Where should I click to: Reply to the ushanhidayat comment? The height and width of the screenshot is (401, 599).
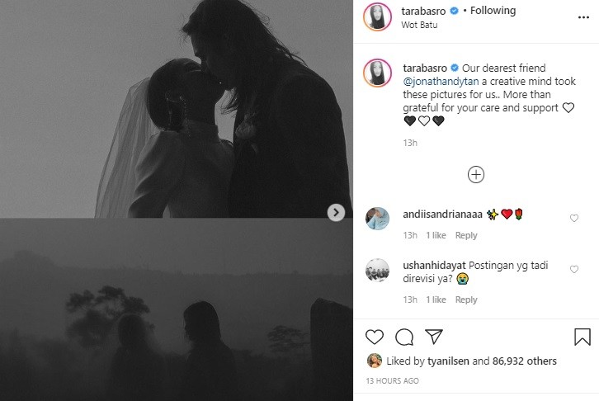click(x=466, y=300)
